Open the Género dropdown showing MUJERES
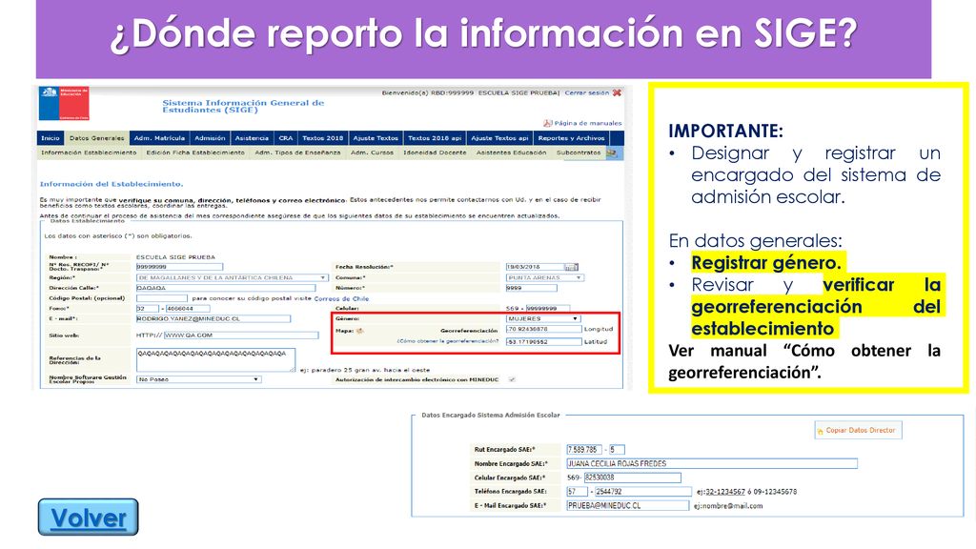976x549 pixels. tap(542, 318)
